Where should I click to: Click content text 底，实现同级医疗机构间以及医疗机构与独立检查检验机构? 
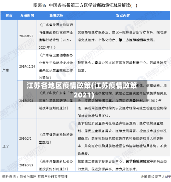click(122, 108)
